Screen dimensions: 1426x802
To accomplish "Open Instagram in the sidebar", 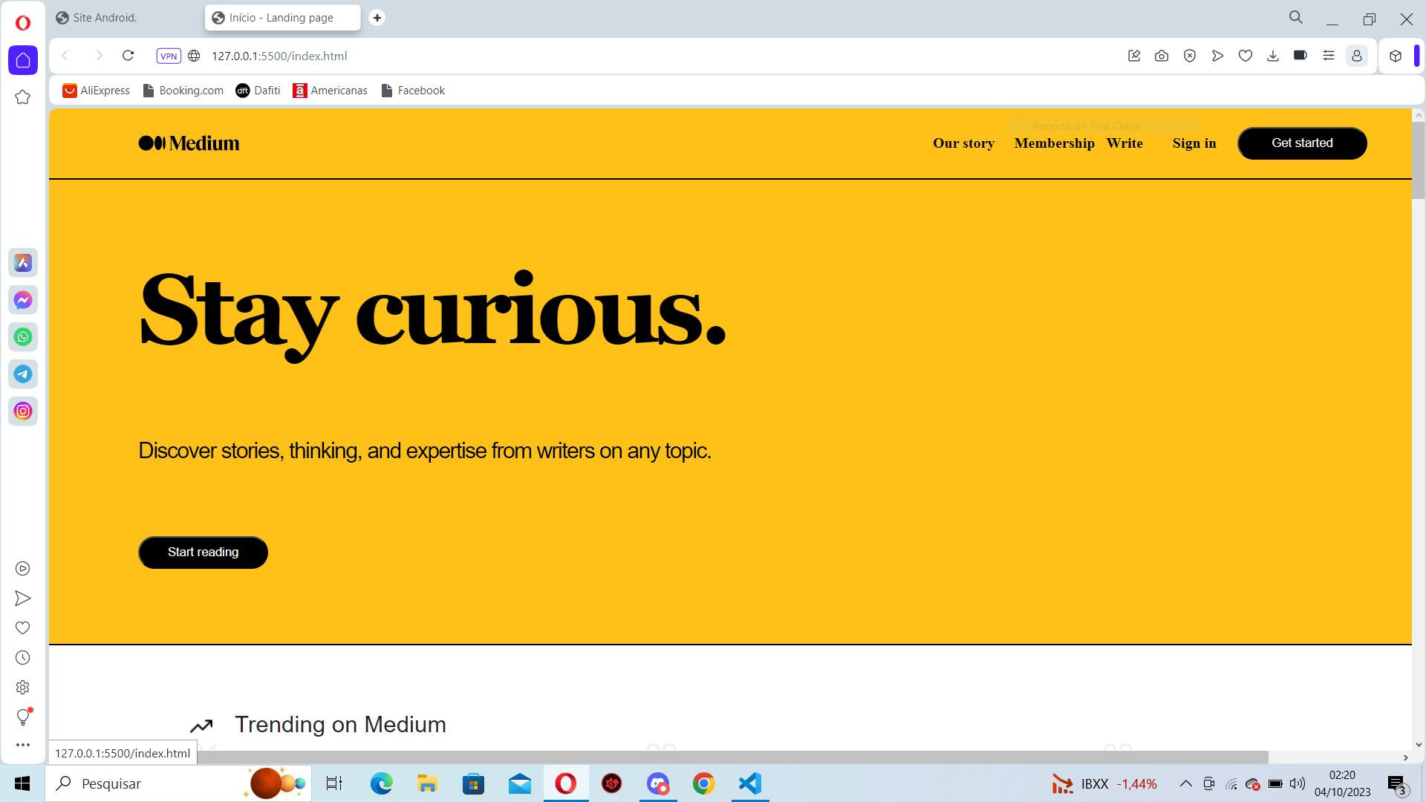I will [x=23, y=411].
